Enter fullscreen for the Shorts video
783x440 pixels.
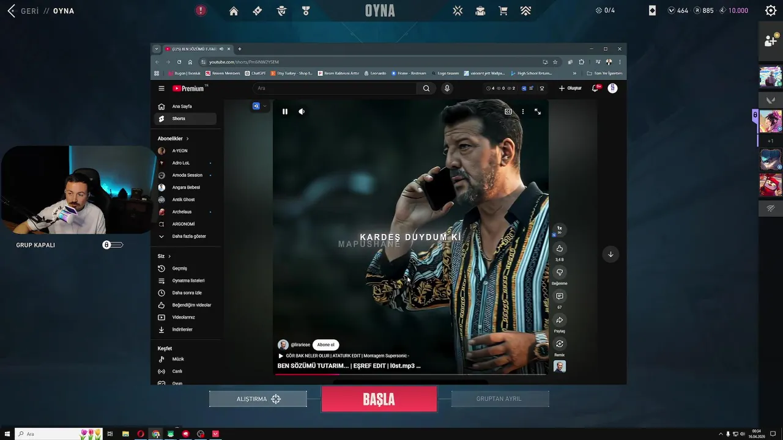pyautogui.click(x=538, y=112)
